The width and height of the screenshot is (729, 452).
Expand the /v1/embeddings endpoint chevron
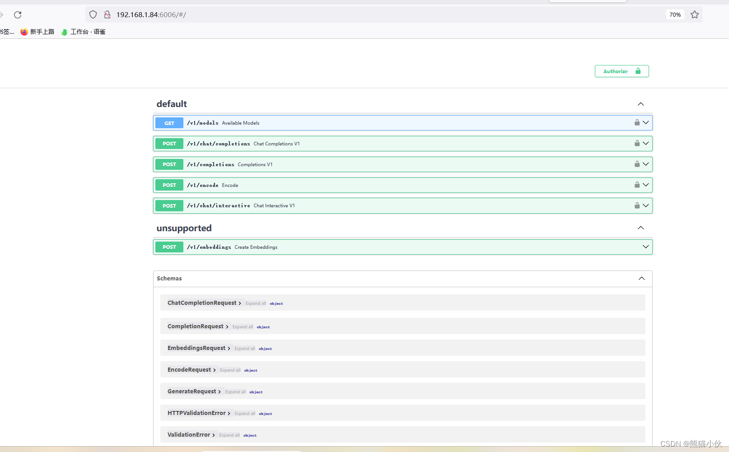(x=646, y=247)
